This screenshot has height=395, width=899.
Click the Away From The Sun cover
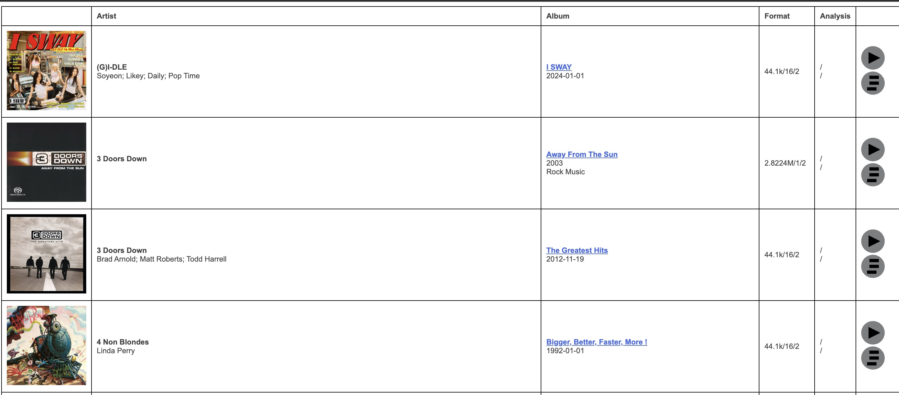[47, 162]
